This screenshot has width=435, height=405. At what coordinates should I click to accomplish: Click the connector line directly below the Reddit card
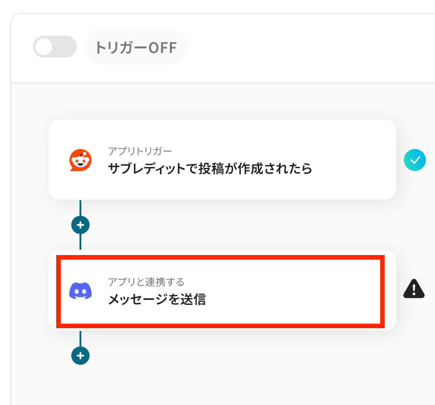[x=80, y=208]
